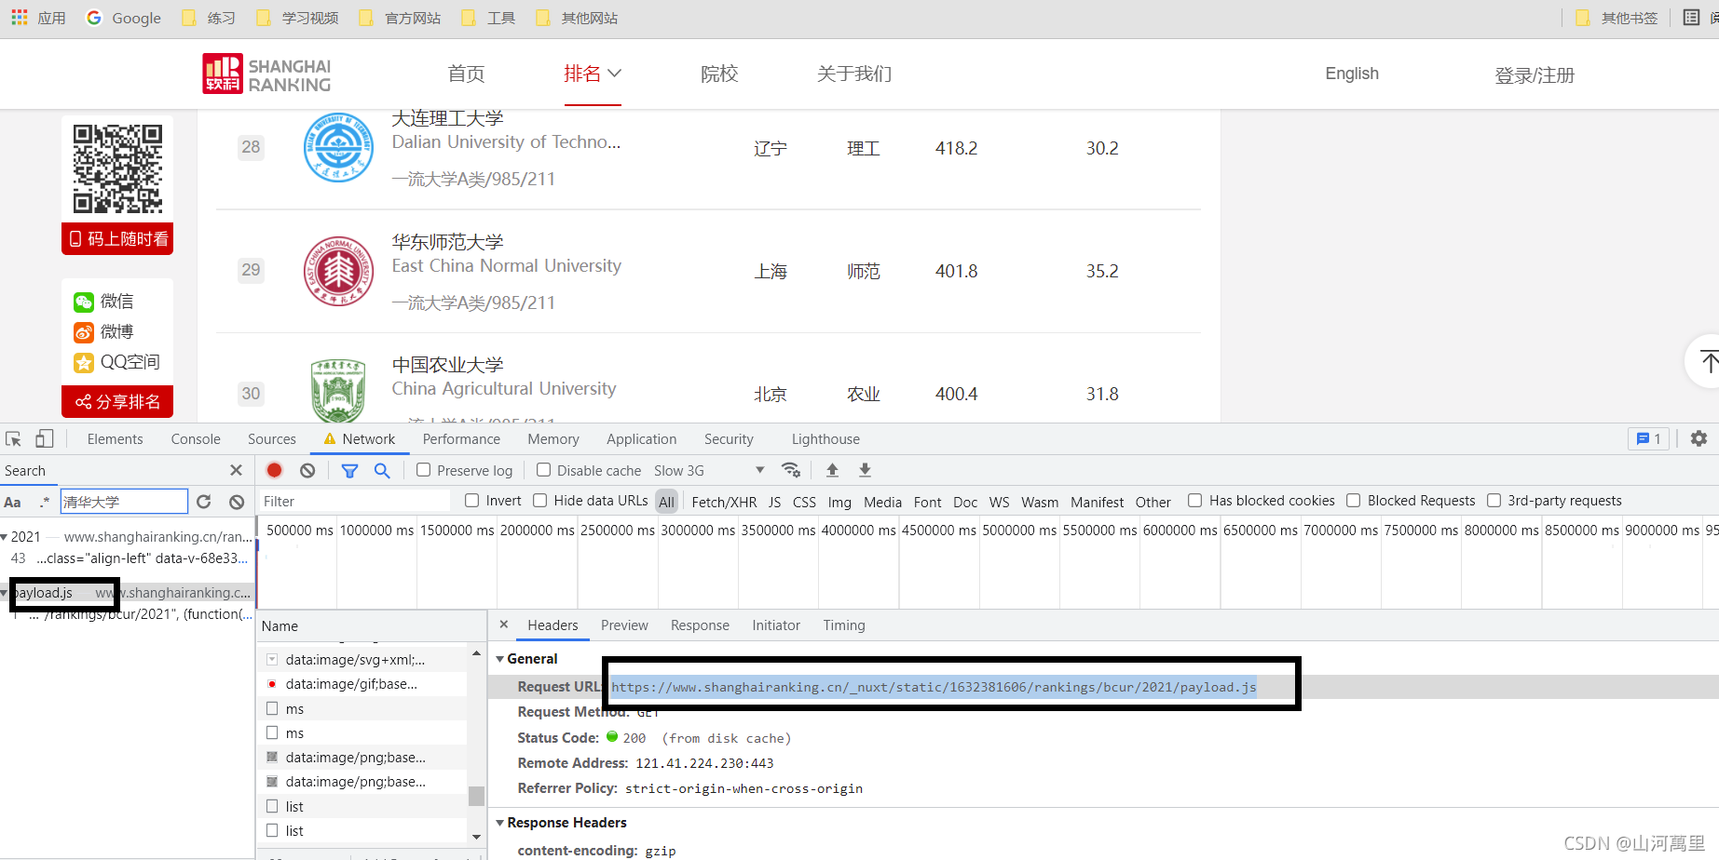Check the Invert filter checkbox
This screenshot has width=1719, height=860.
(x=471, y=501)
